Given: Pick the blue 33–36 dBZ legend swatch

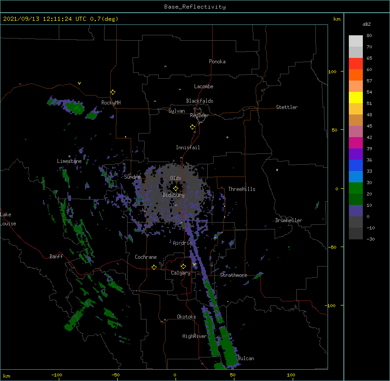Looking at the screenshot, I should (356, 165).
